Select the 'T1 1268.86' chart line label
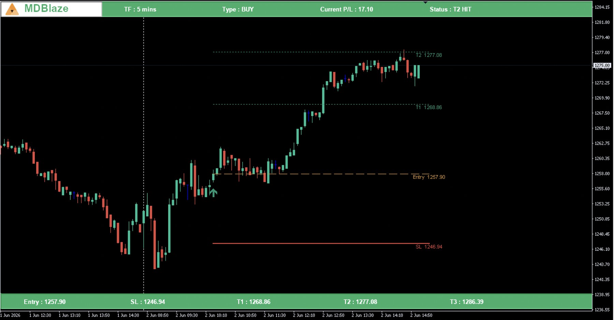This screenshot has height=320, width=614. pos(429,107)
